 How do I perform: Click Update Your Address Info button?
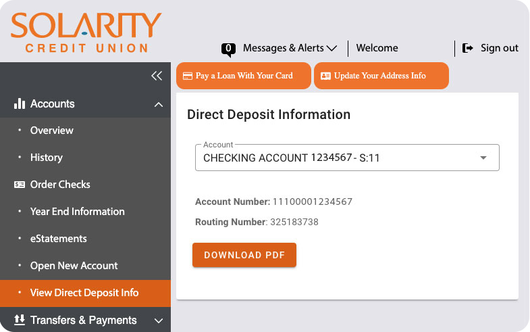(381, 76)
